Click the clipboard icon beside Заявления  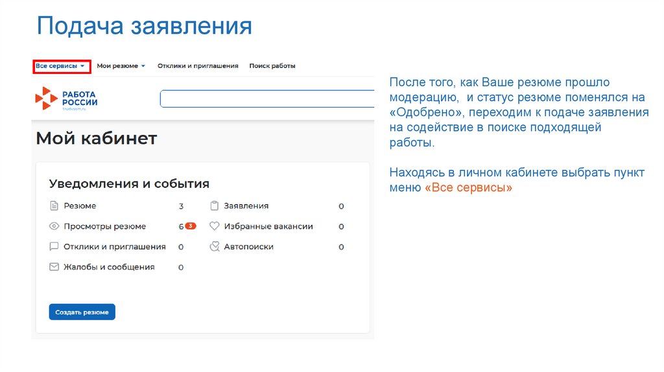214,205
